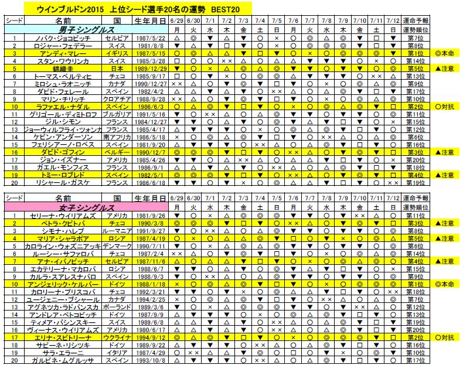Select the カルラ・スアレスナバロ cell
The height and width of the screenshot is (365, 463).
[x=63, y=277]
